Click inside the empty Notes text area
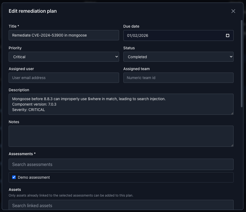 [x=121, y=135]
